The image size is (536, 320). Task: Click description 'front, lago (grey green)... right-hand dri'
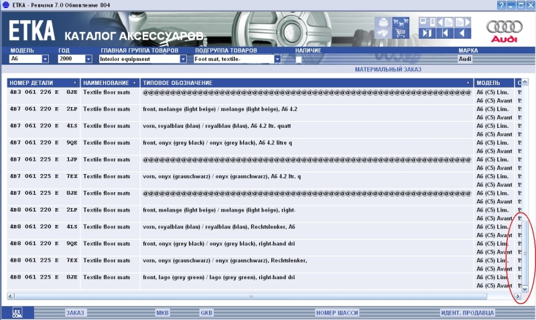point(218,277)
